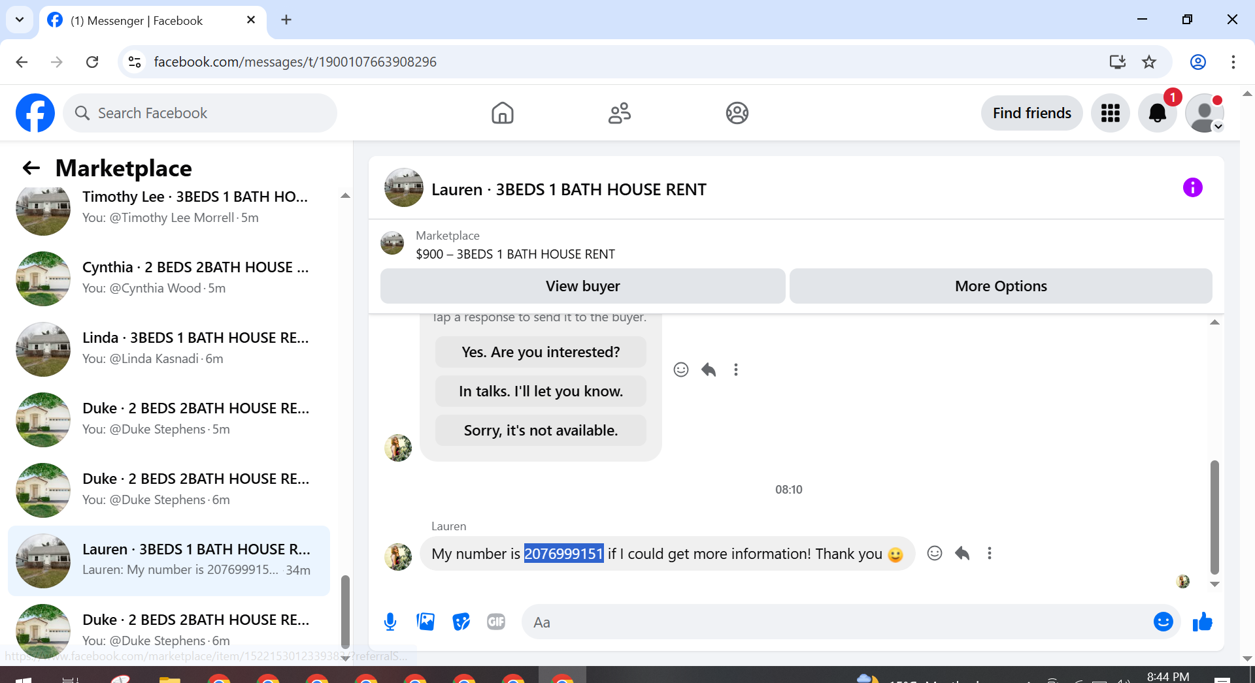
Task: Open site information icon in address bar
Action: [x=135, y=62]
